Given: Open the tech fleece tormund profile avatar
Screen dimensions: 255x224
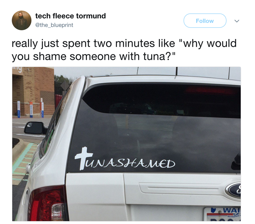Looking at the screenshot, I should point(22,20).
